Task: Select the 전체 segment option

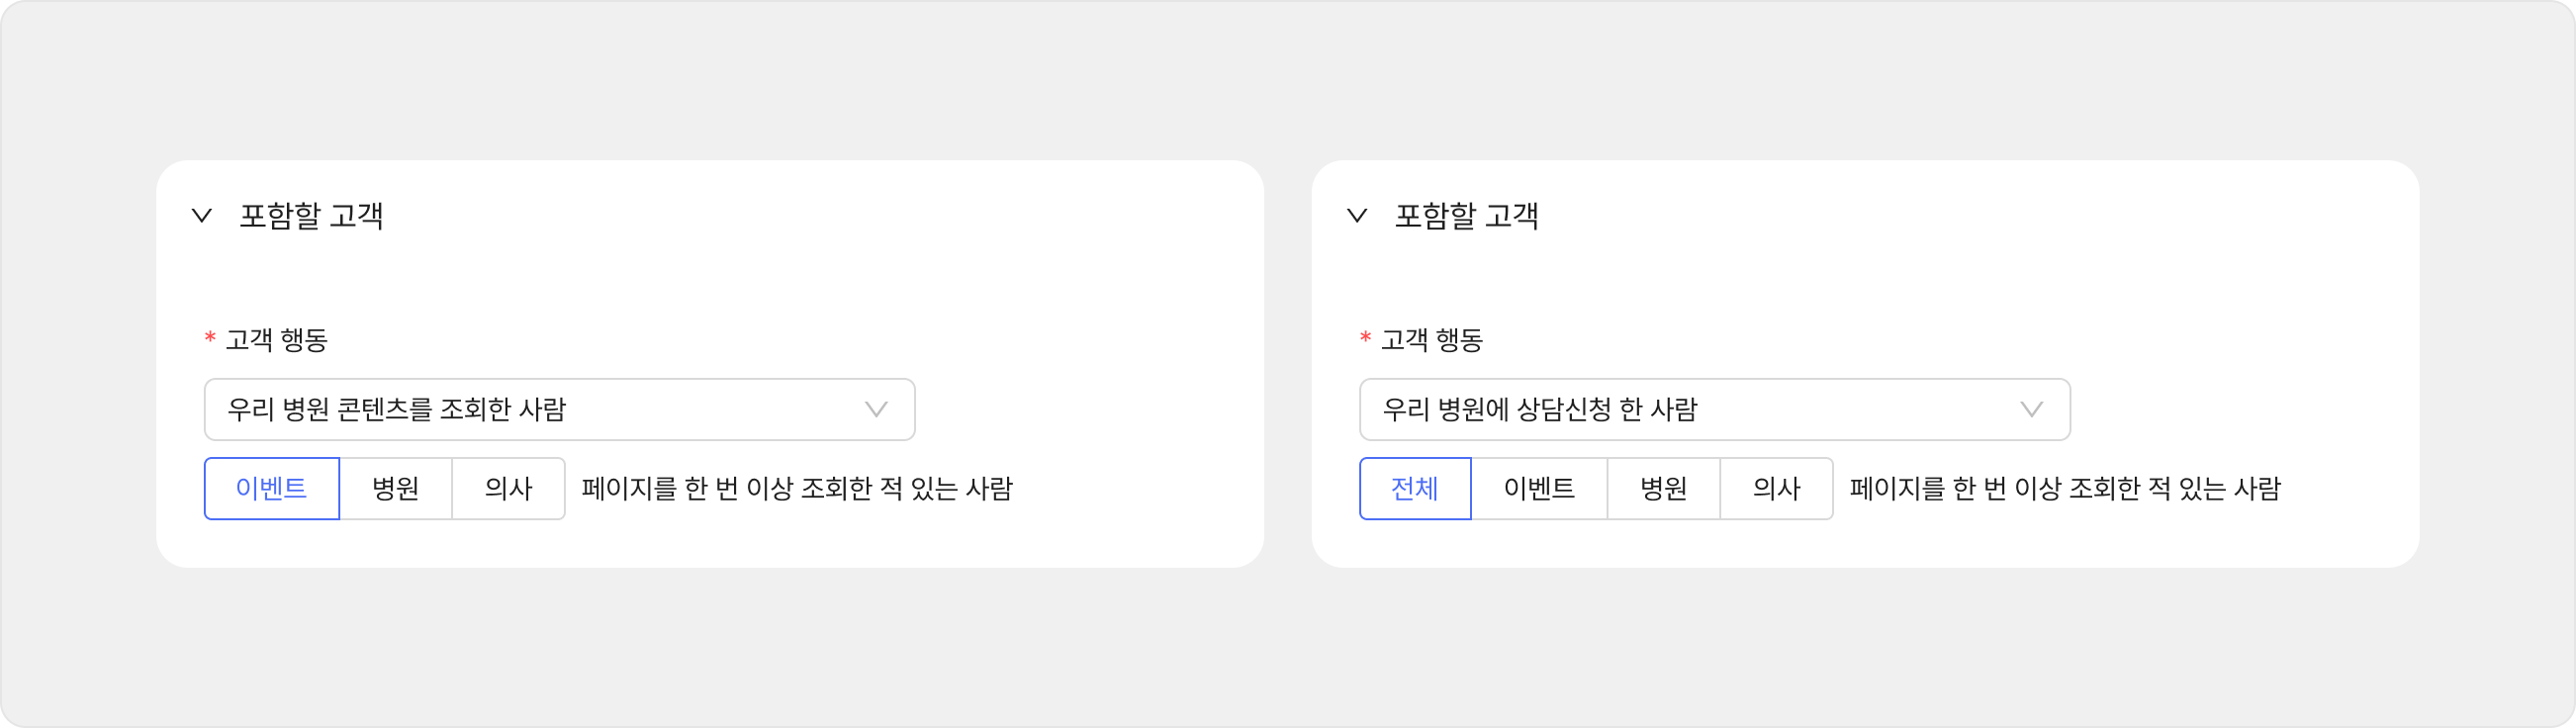Action: [1415, 489]
